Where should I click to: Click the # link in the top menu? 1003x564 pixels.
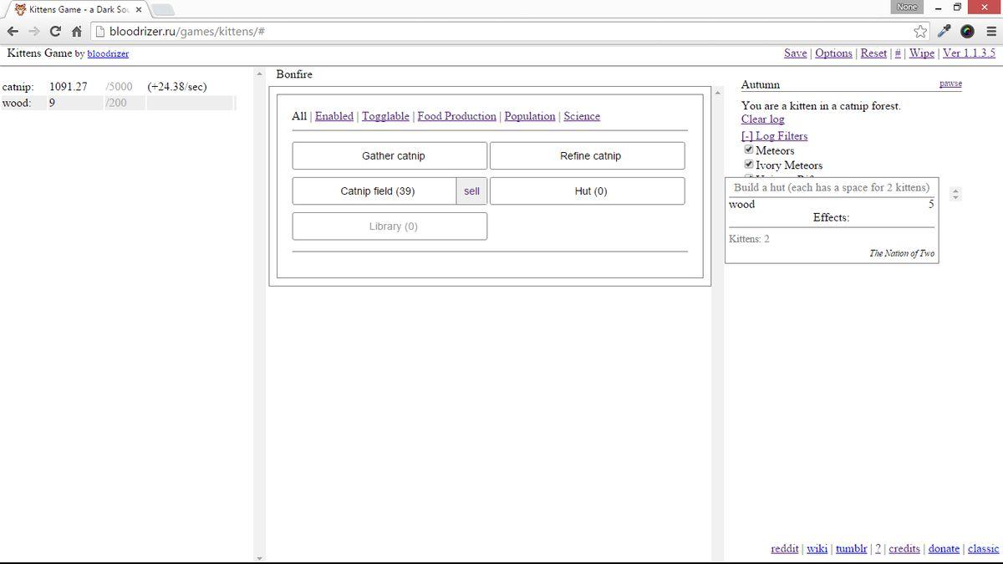tap(898, 53)
